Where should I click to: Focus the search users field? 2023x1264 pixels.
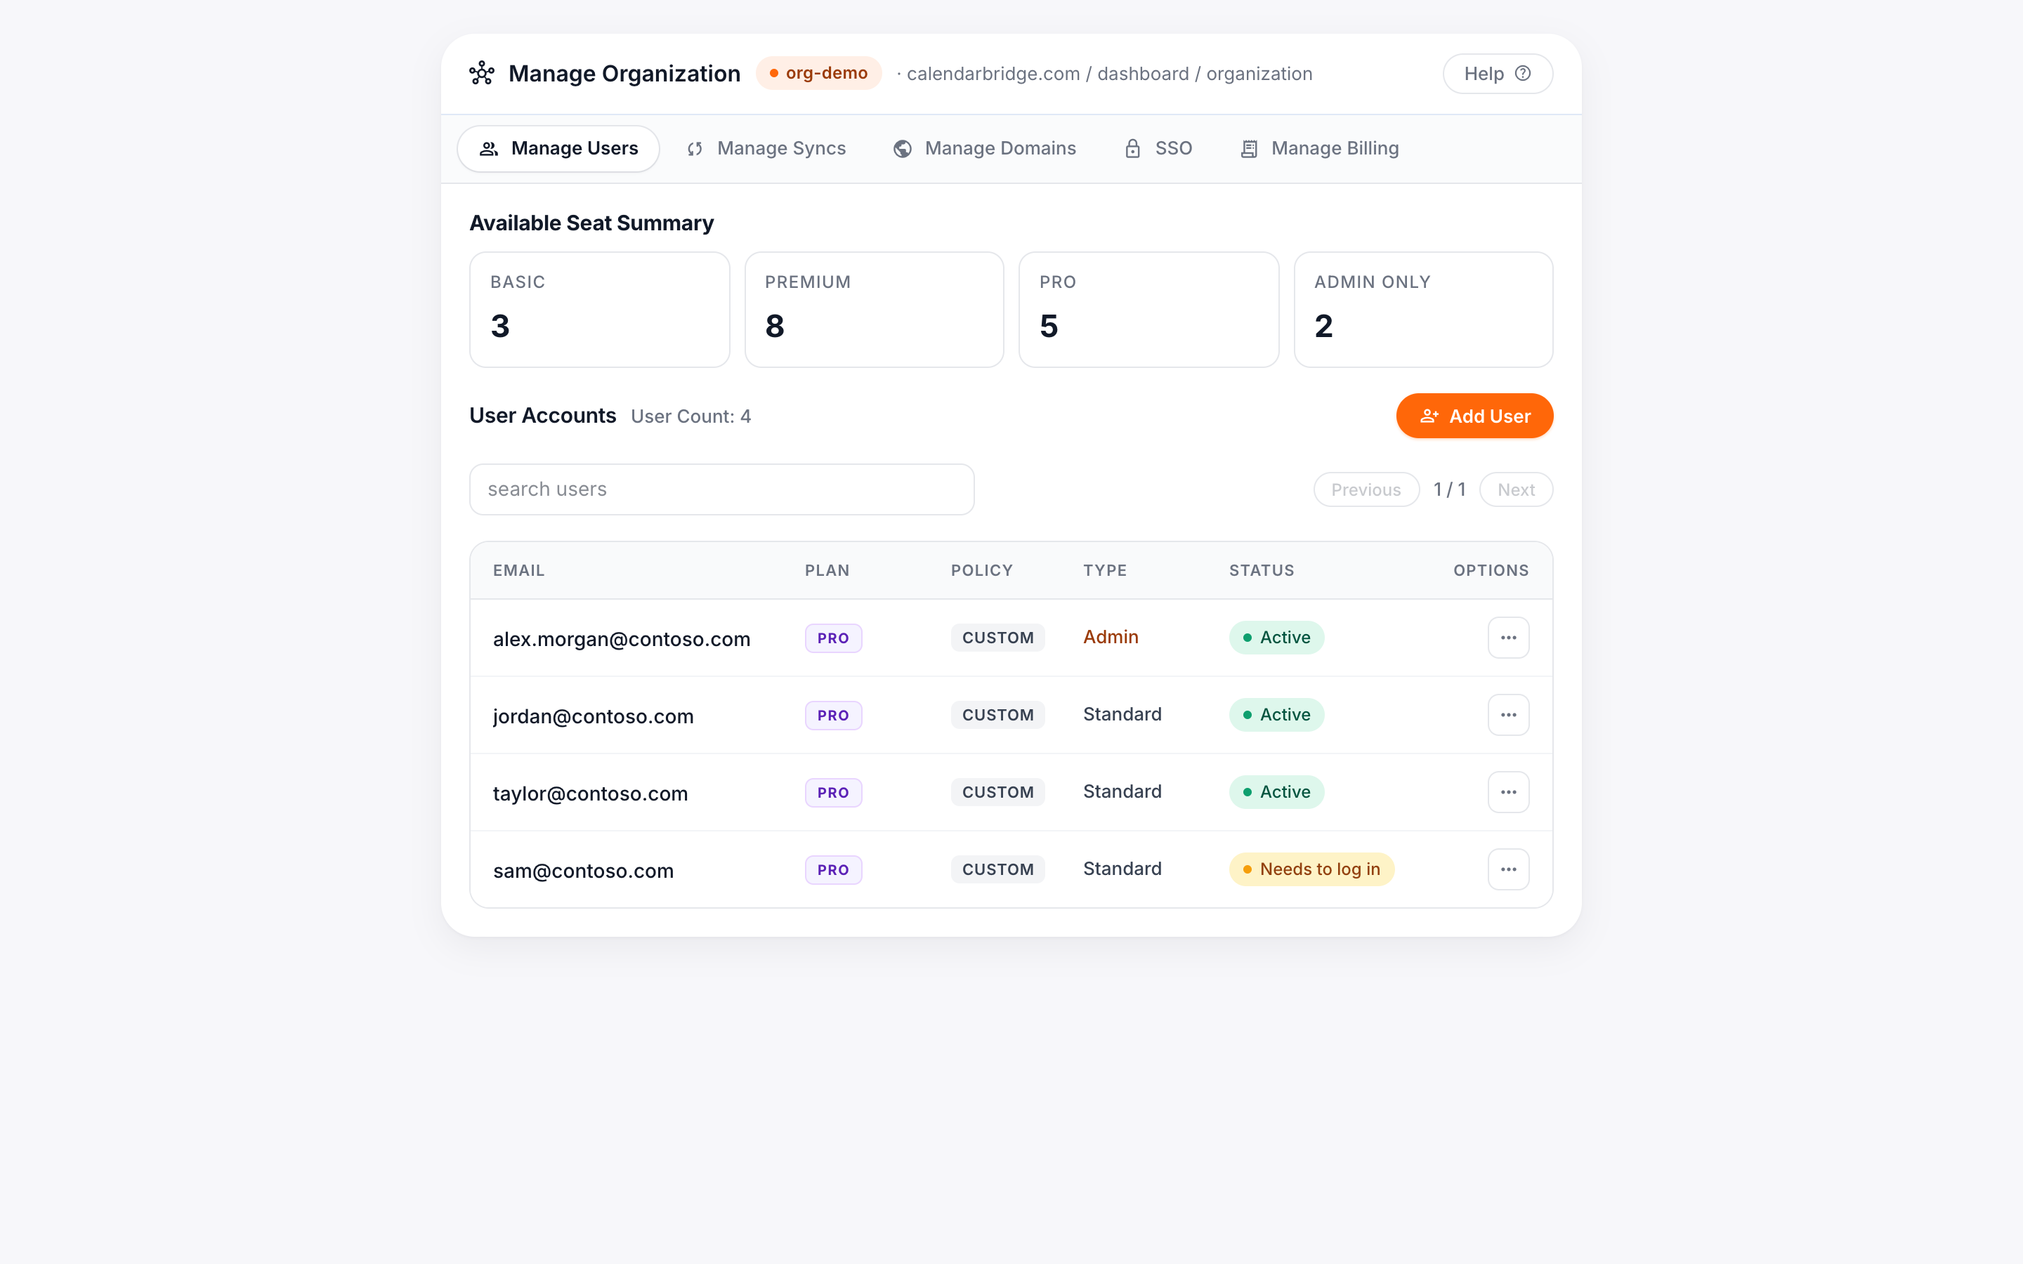pos(721,490)
